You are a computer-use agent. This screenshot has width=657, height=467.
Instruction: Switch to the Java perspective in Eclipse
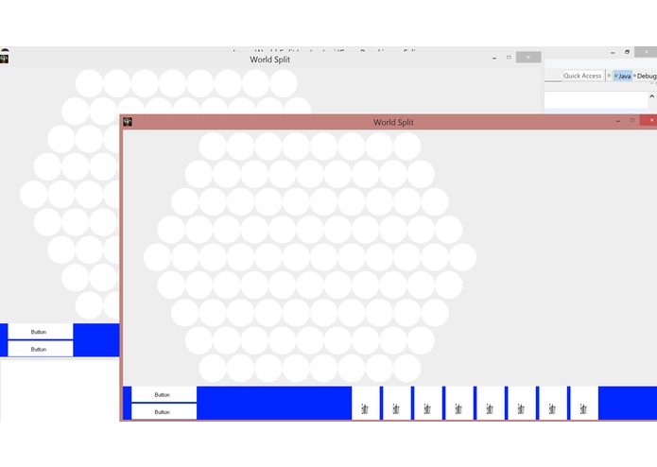(623, 76)
